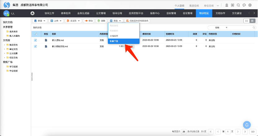Open the message chat bubble icon
258x136 pixels.
click(244, 5)
